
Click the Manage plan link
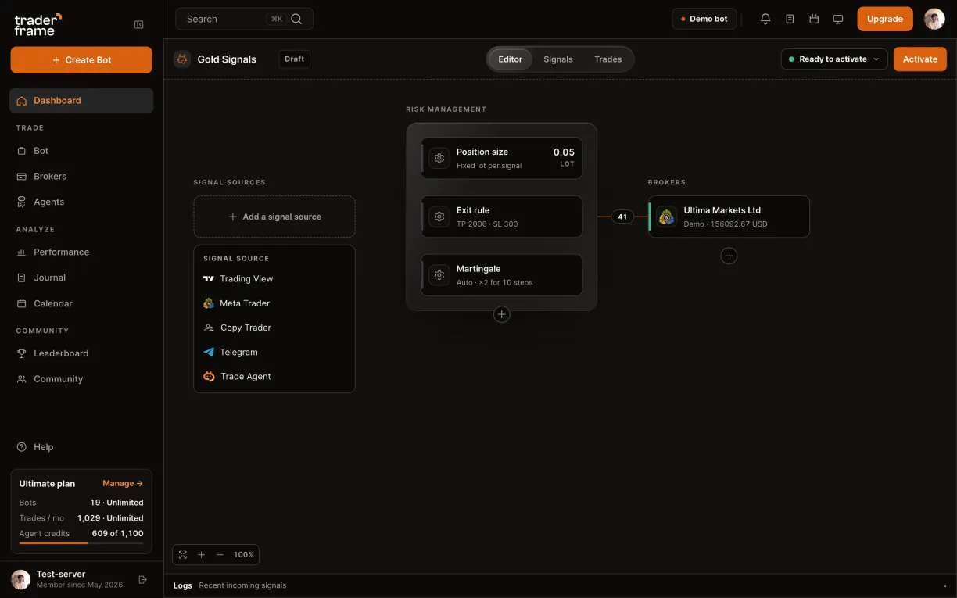click(123, 483)
